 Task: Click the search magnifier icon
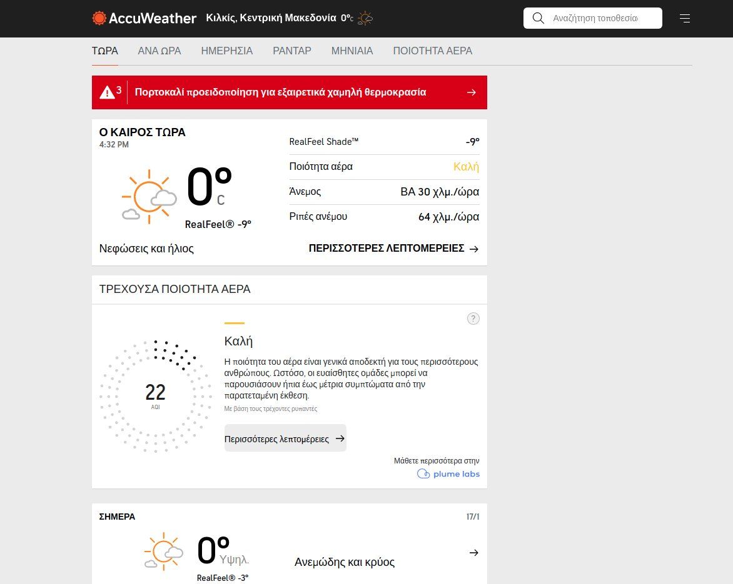pos(538,18)
